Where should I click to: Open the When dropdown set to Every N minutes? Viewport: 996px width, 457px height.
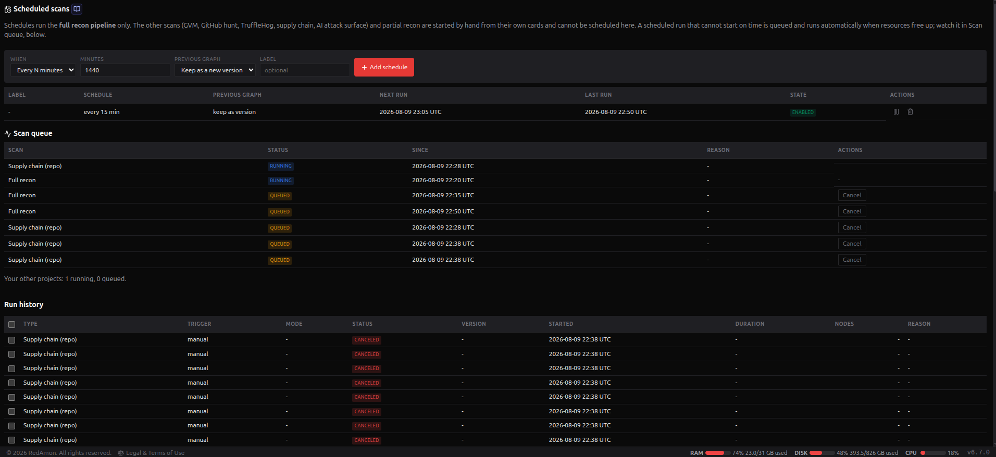(x=43, y=70)
